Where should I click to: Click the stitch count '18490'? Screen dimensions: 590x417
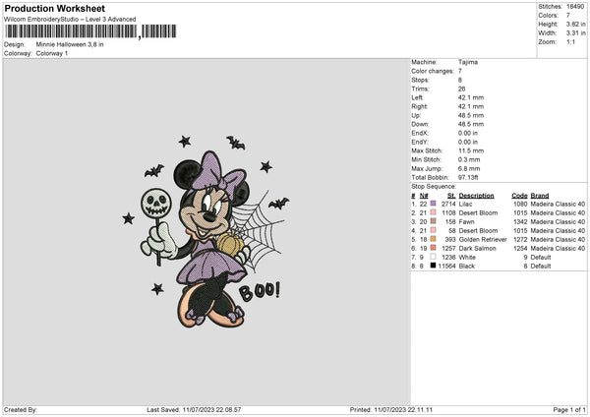pyautogui.click(x=575, y=7)
